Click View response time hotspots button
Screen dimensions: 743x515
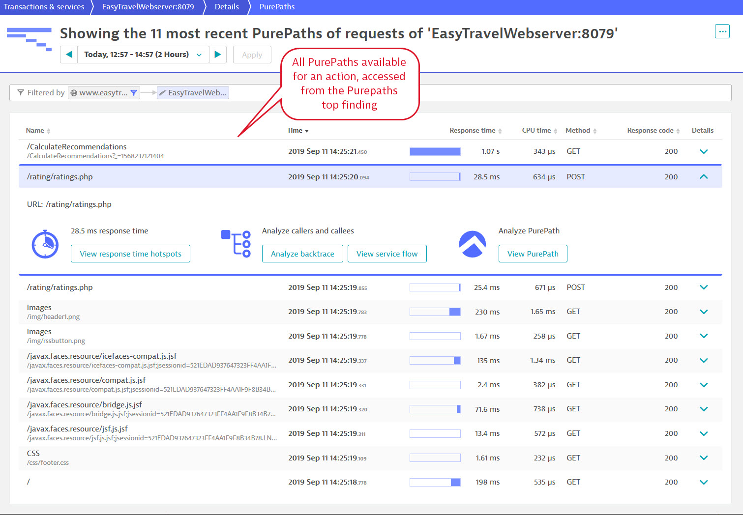pyautogui.click(x=130, y=254)
